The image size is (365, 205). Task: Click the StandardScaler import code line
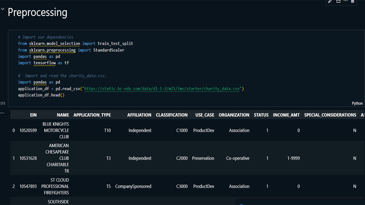[x=71, y=50]
